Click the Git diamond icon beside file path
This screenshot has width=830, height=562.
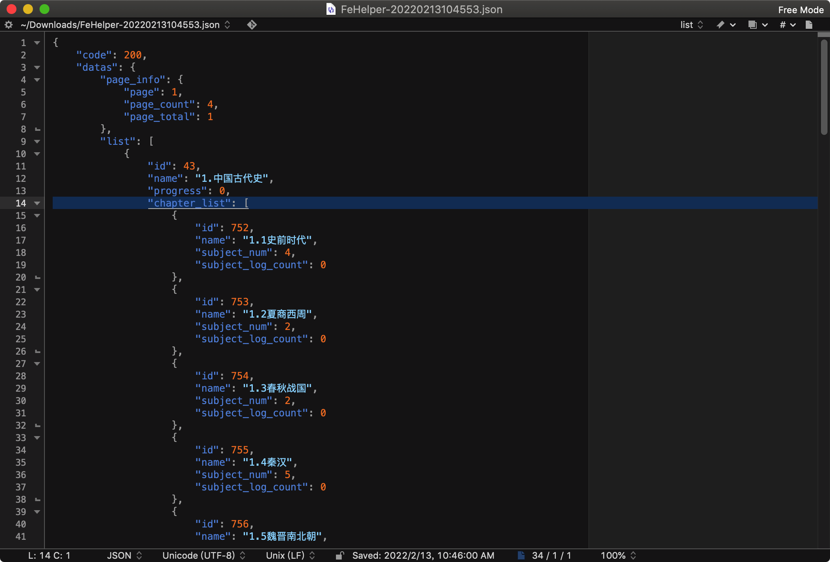click(x=252, y=25)
